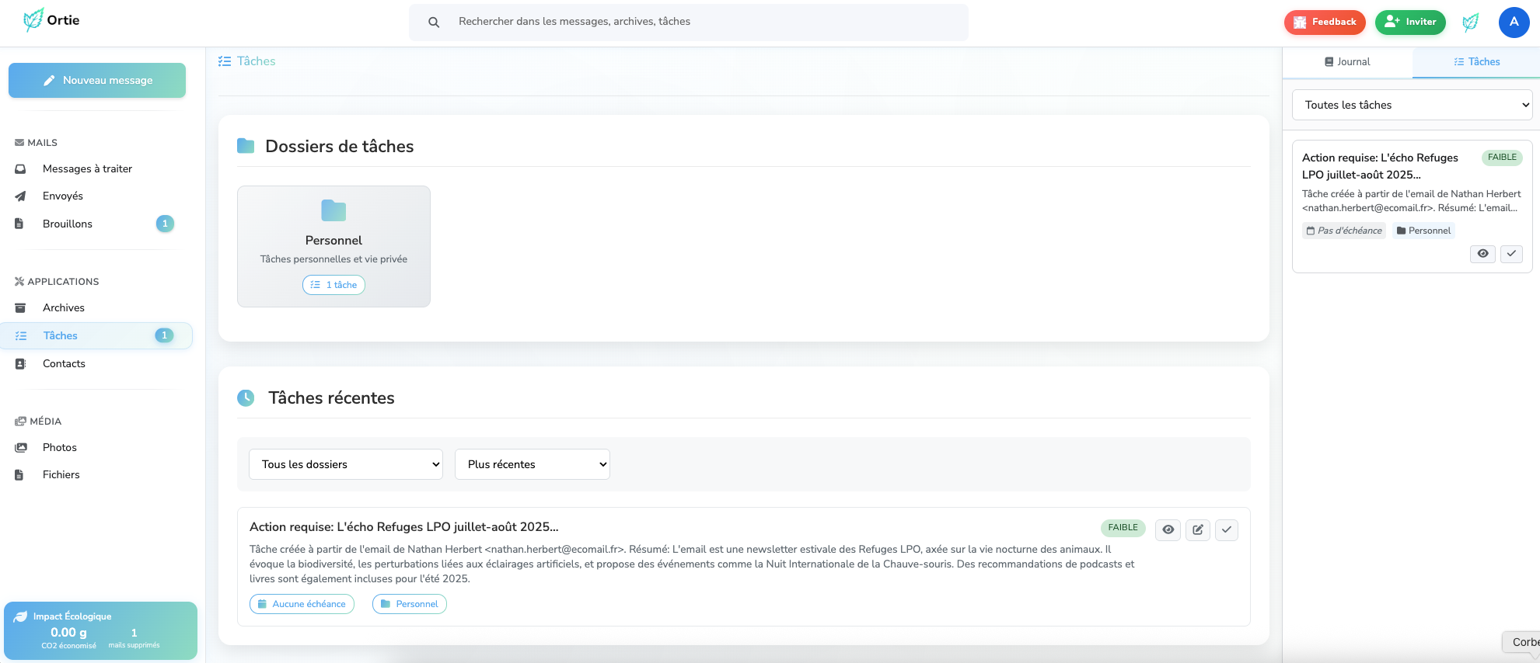Click the Nouveau message button
This screenshot has width=1540, height=663.
[x=97, y=81]
